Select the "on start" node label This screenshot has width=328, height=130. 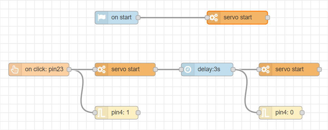click(121, 17)
